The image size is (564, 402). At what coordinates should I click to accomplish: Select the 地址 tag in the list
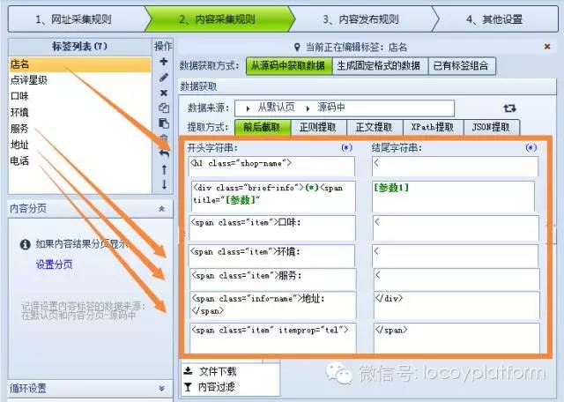coord(80,145)
